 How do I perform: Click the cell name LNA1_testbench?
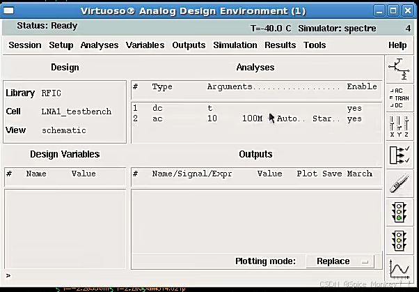click(77, 112)
